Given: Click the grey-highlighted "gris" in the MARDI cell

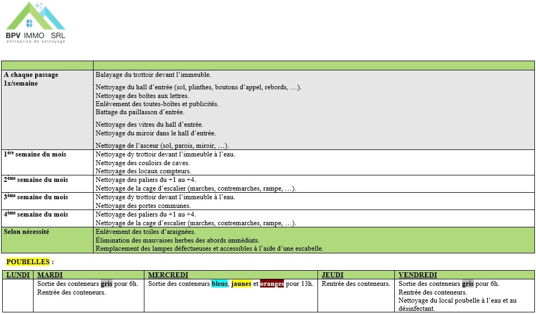Looking at the screenshot, I should click(x=106, y=284).
